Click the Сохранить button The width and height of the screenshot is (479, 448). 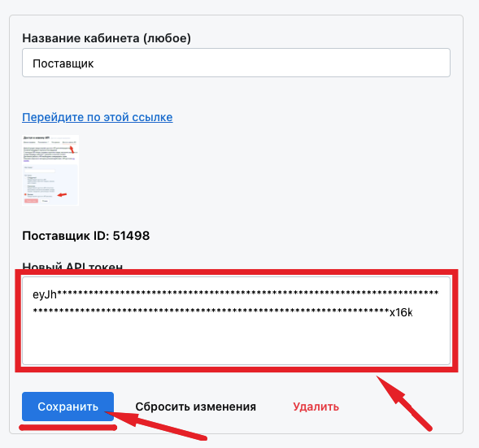pyautogui.click(x=67, y=407)
